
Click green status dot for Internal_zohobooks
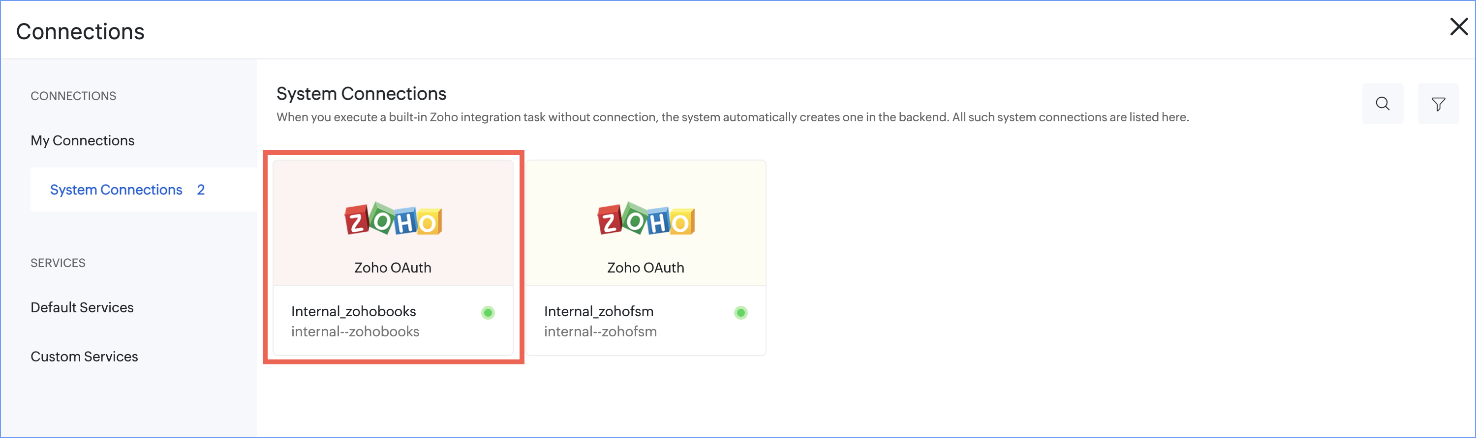[488, 313]
